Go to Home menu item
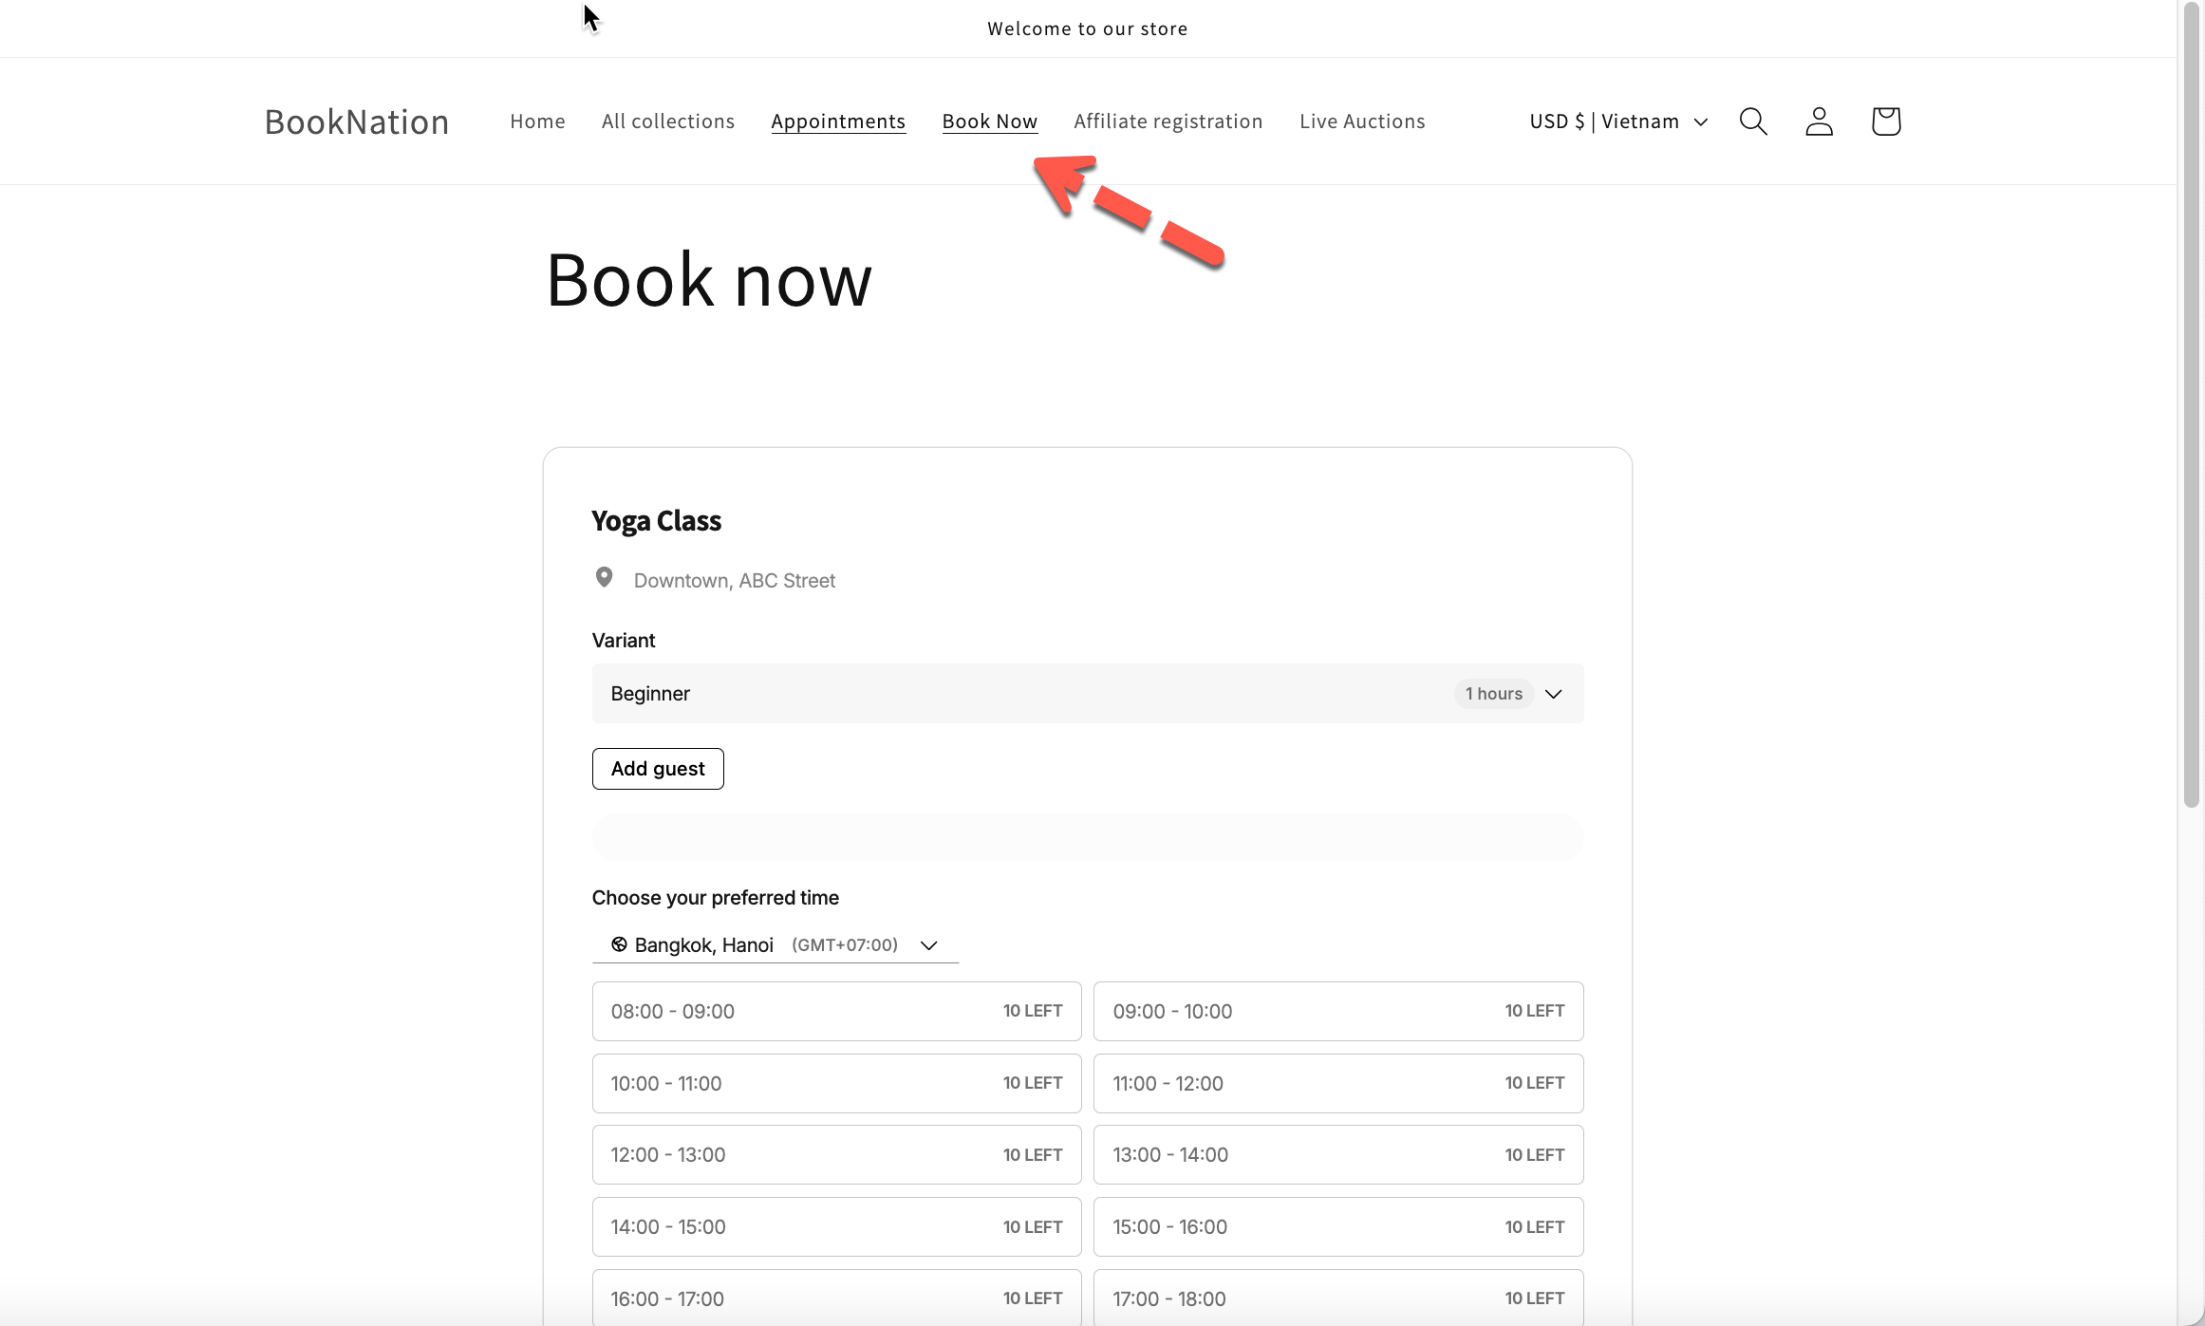The height and width of the screenshot is (1326, 2205). coord(537,121)
